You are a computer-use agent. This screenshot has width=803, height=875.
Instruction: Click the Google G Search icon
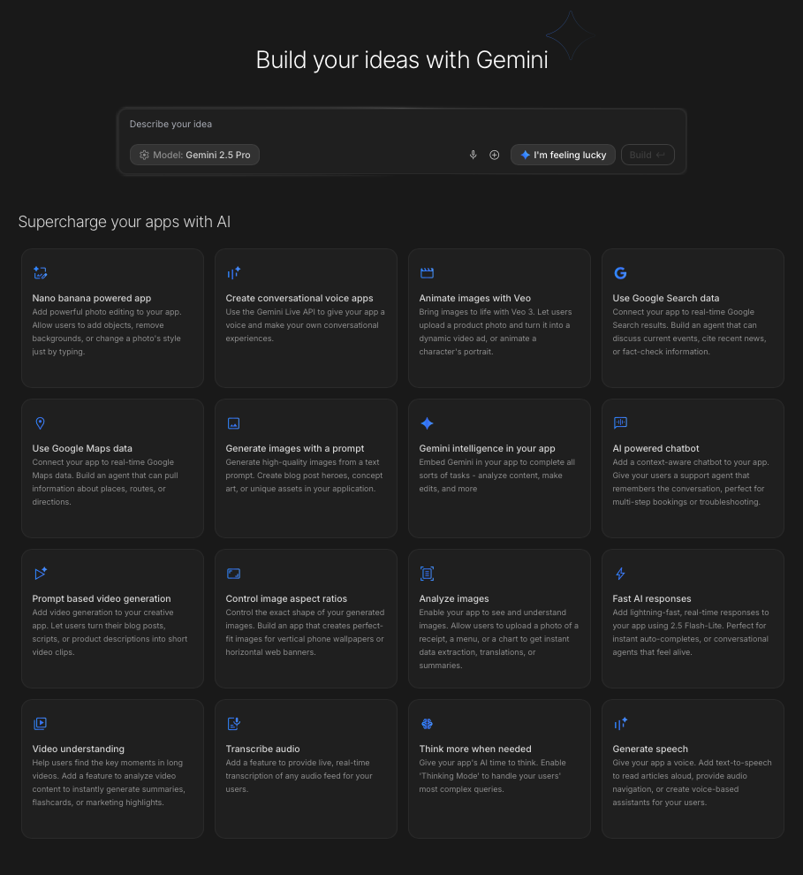point(619,272)
